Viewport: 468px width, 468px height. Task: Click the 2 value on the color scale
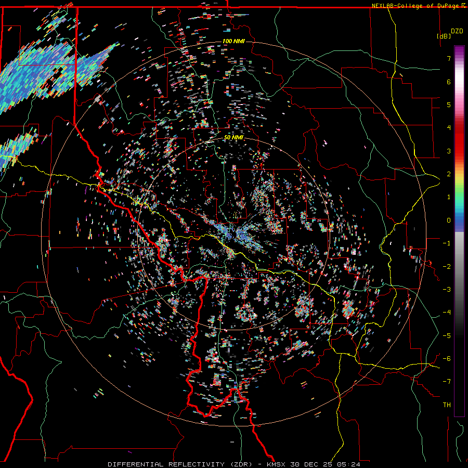click(449, 174)
